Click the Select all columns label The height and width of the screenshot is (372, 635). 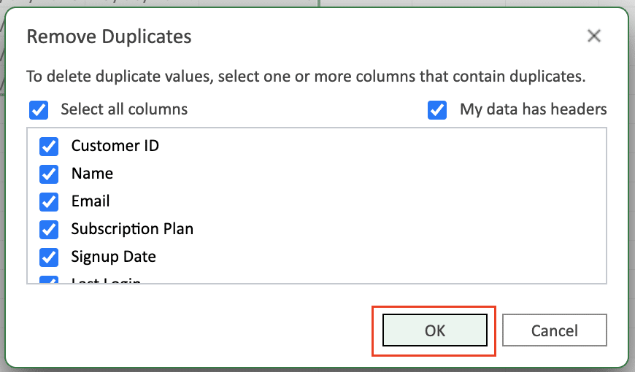[124, 109]
